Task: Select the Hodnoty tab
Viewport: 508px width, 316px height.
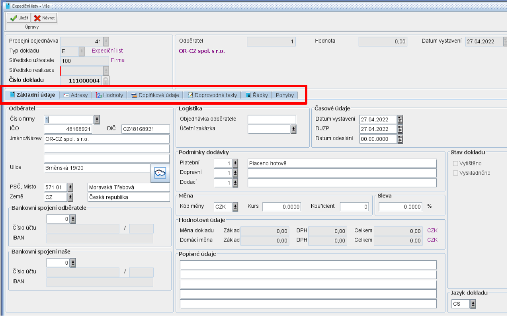Action: 109,95
